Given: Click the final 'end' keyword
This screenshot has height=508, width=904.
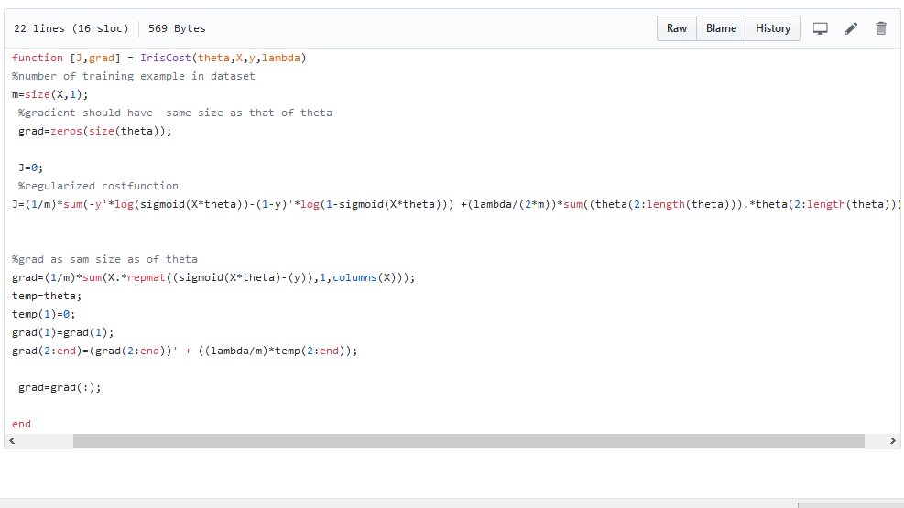Looking at the screenshot, I should (x=21, y=424).
